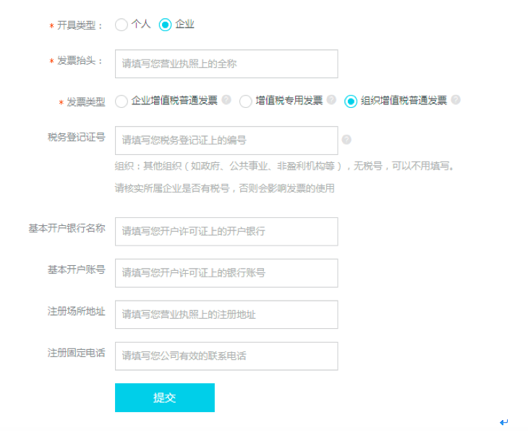The height and width of the screenshot is (431, 528).
Task: Click the 注册固定电话 field label
Action: pyautogui.click(x=76, y=353)
